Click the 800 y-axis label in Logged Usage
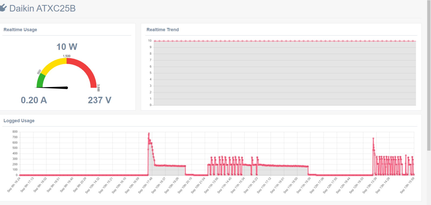The image size is (431, 205). coord(15,132)
